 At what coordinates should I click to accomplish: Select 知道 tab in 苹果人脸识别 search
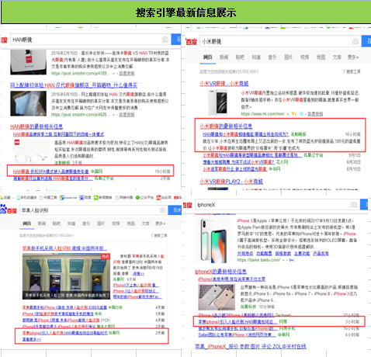71,224
